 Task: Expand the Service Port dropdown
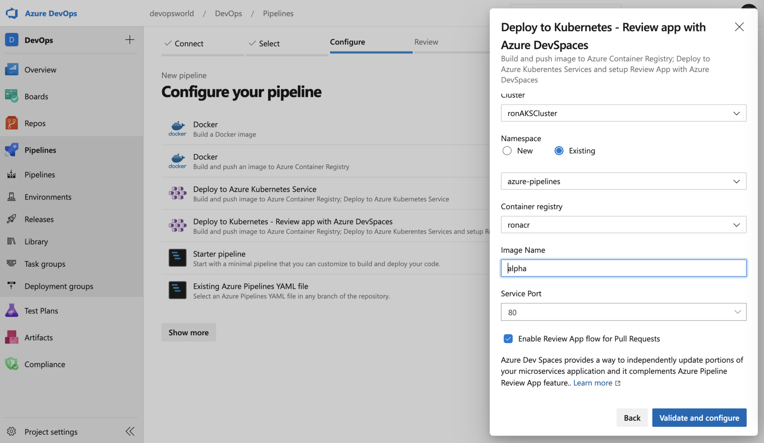(x=623, y=312)
